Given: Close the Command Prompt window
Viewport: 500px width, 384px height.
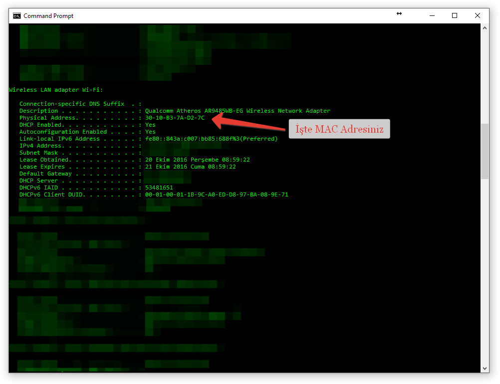Looking at the screenshot, I should coord(478,16).
